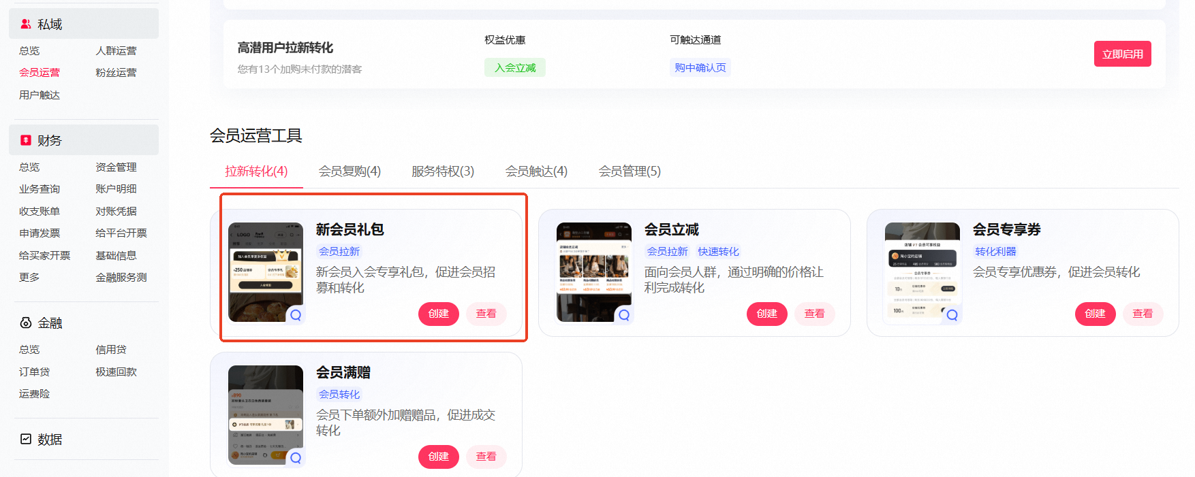Open 极速回款 in sidebar
The image size is (1195, 477).
pos(116,372)
